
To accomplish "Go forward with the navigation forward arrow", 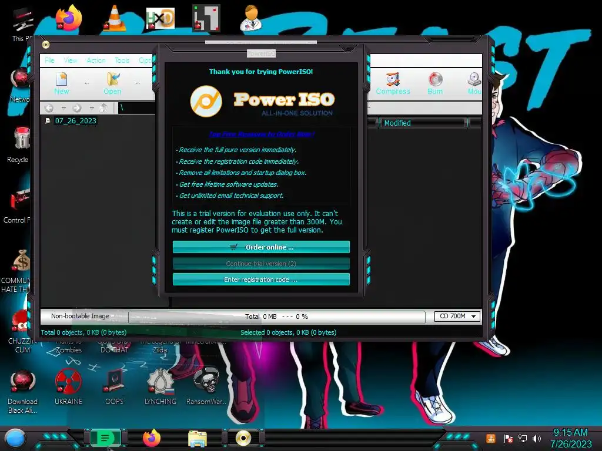I will [77, 108].
